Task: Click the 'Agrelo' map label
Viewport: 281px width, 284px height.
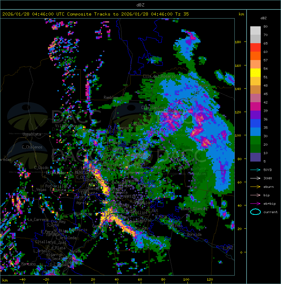Action: [x=82, y=203]
